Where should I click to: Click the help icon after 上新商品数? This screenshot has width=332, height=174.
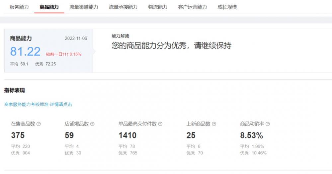[x=214, y=124]
